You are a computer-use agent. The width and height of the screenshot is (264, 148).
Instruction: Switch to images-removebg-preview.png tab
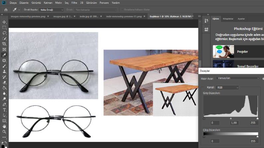[28, 17]
